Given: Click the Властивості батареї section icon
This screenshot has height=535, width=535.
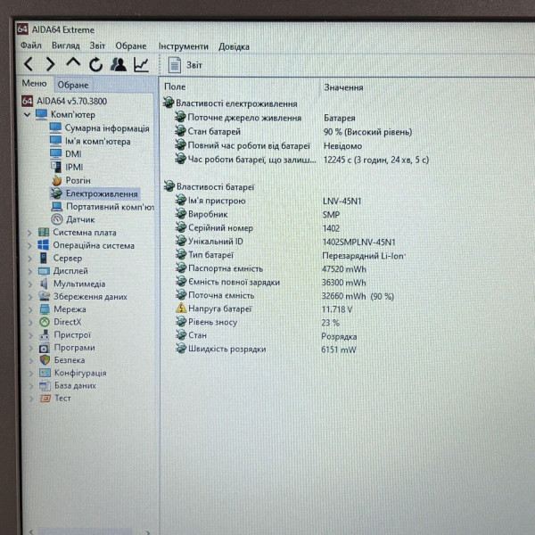Looking at the screenshot, I should 169,186.
